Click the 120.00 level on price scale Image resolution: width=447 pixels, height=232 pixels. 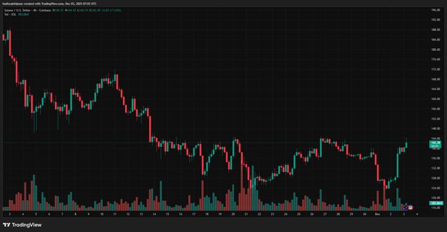point(434,197)
